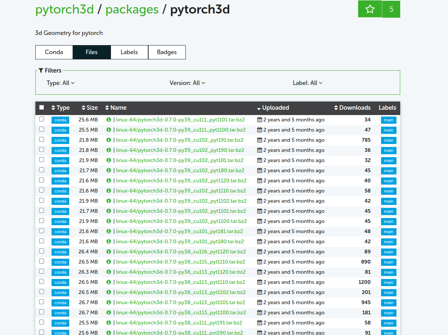Open the Labels tab
Viewport: 448px width, 335px height.
tap(129, 52)
